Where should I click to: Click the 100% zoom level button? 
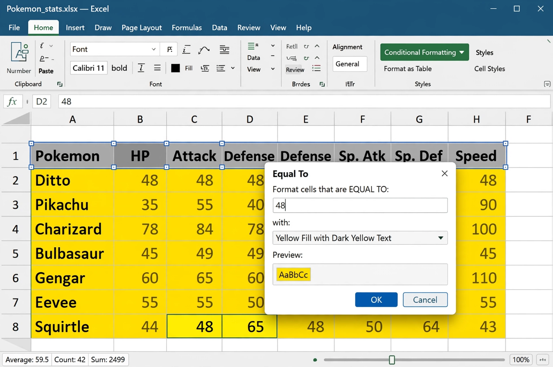521,360
